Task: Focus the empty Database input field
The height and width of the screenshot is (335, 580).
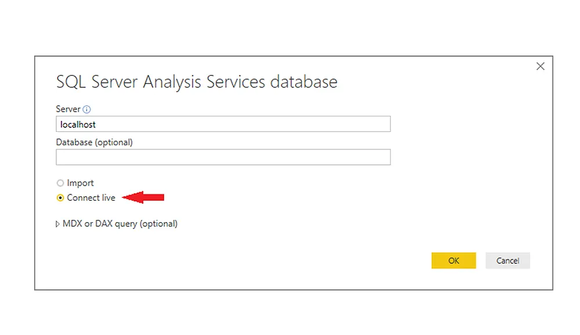Action: [223, 157]
